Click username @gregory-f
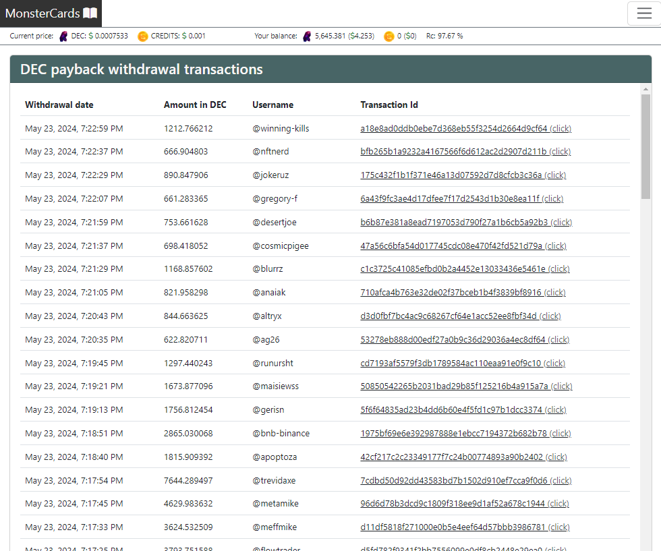 pos(275,199)
